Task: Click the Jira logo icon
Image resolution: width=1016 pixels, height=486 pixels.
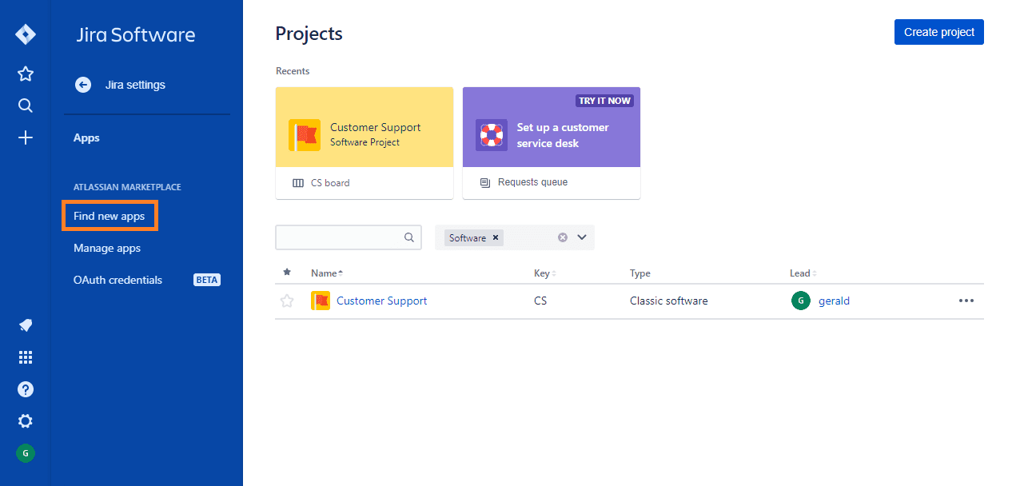Action: point(26,34)
